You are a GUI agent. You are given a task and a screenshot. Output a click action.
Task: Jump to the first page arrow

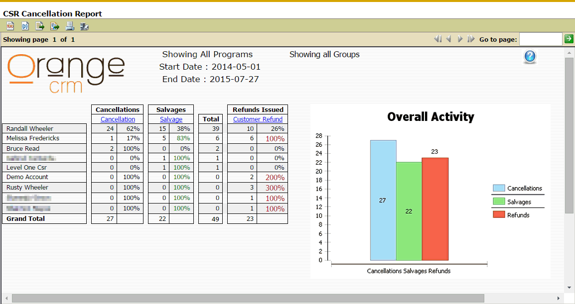(x=437, y=39)
